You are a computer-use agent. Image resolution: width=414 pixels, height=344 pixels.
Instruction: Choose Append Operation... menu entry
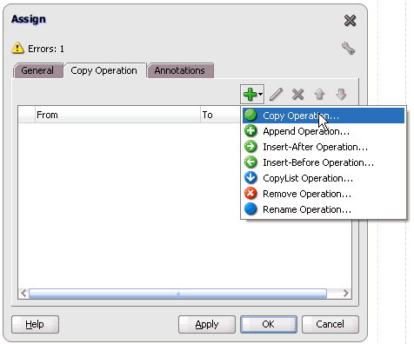324,131
